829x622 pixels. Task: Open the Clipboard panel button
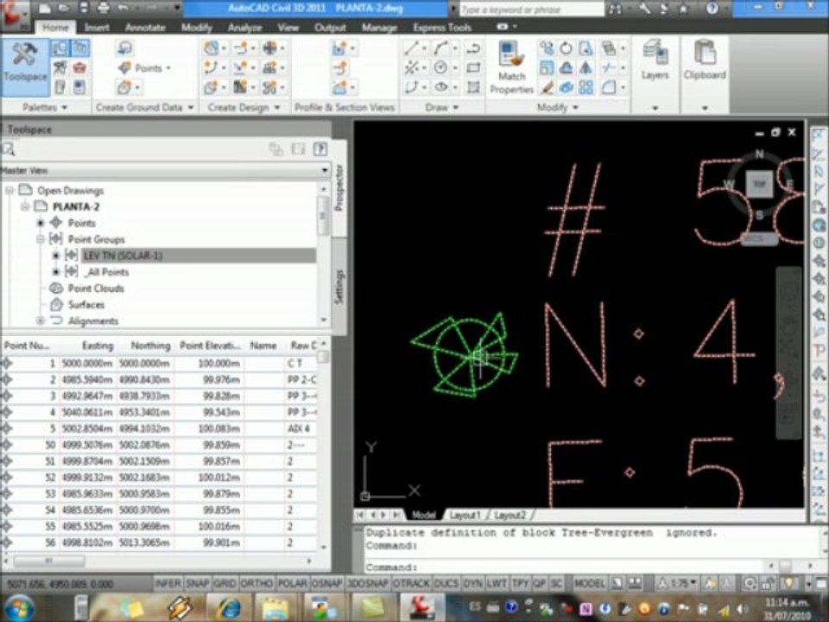705,61
